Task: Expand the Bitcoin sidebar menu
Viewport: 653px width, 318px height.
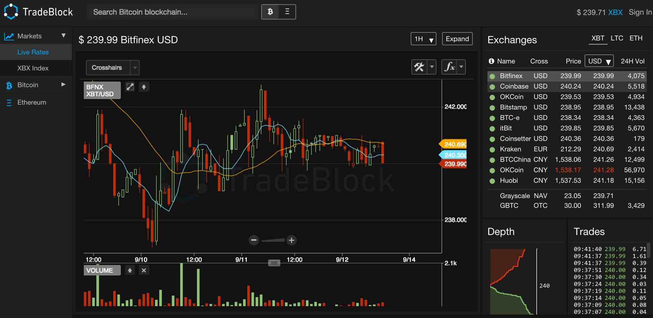Action: click(x=63, y=84)
